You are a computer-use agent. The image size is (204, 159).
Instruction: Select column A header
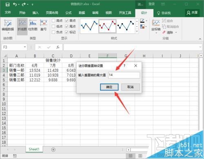[x=17, y=56]
